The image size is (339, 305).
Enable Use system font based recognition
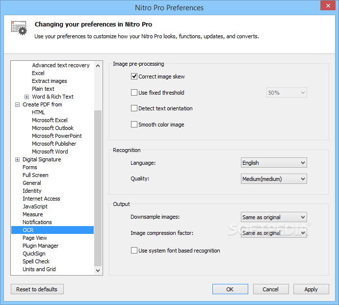(134, 250)
